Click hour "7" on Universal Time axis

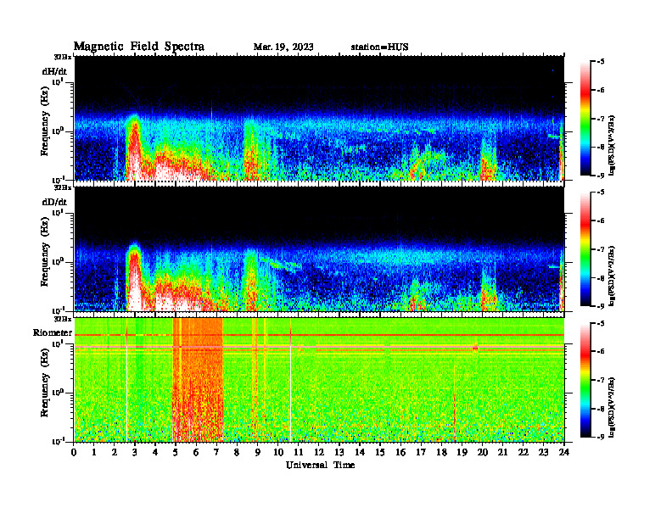tap(217, 453)
